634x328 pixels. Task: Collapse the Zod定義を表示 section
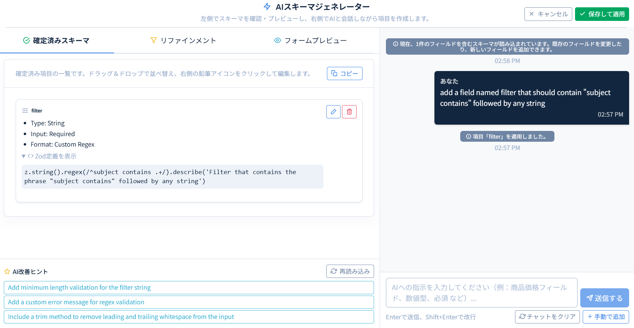pos(49,156)
